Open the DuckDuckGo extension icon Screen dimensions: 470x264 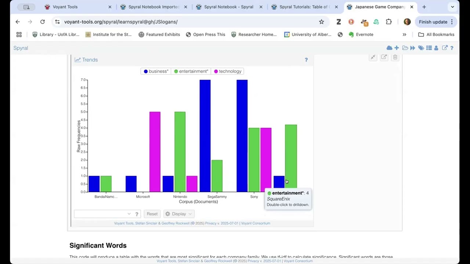click(351, 22)
